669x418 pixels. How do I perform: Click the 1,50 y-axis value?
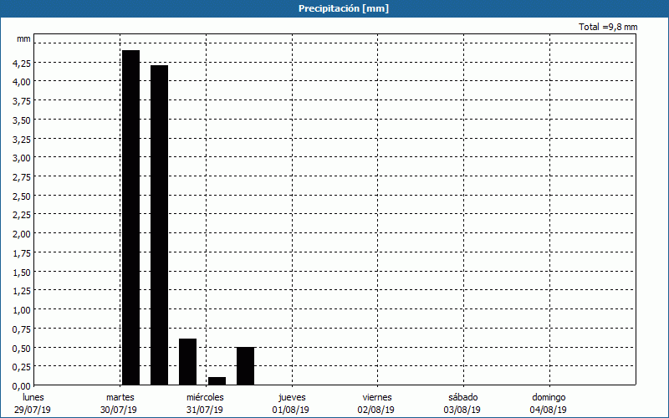(22, 273)
